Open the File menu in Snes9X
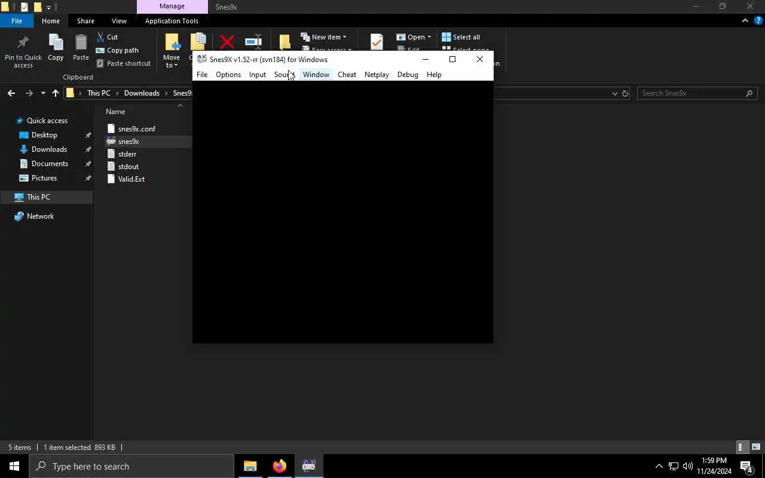 tap(202, 75)
